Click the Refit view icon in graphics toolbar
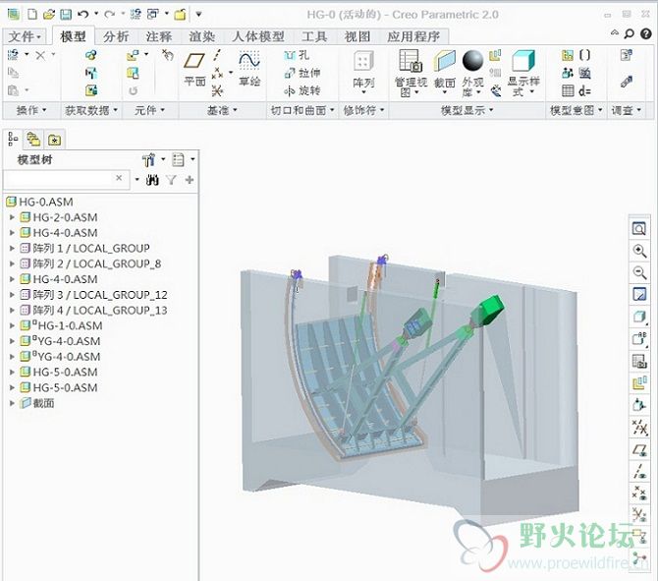This screenshot has width=658, height=581. [x=639, y=229]
